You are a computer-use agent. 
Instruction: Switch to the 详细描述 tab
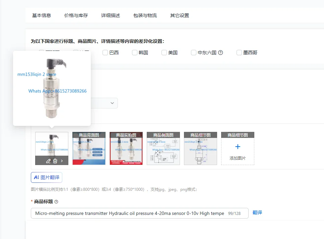click(x=111, y=15)
